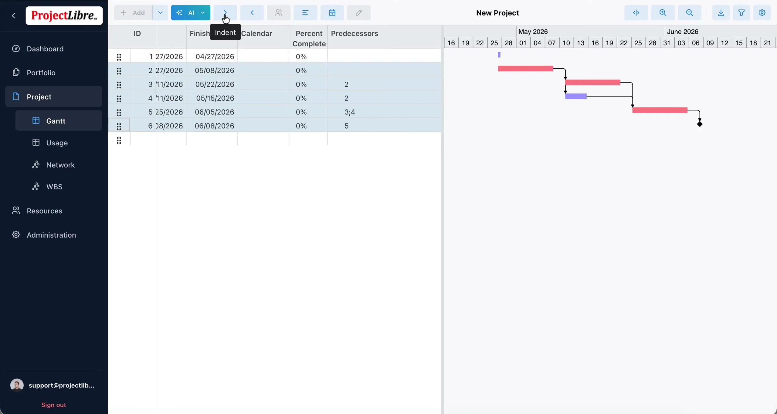Click the drag handle of row 3
Image resolution: width=777 pixels, height=414 pixels.
[119, 85]
